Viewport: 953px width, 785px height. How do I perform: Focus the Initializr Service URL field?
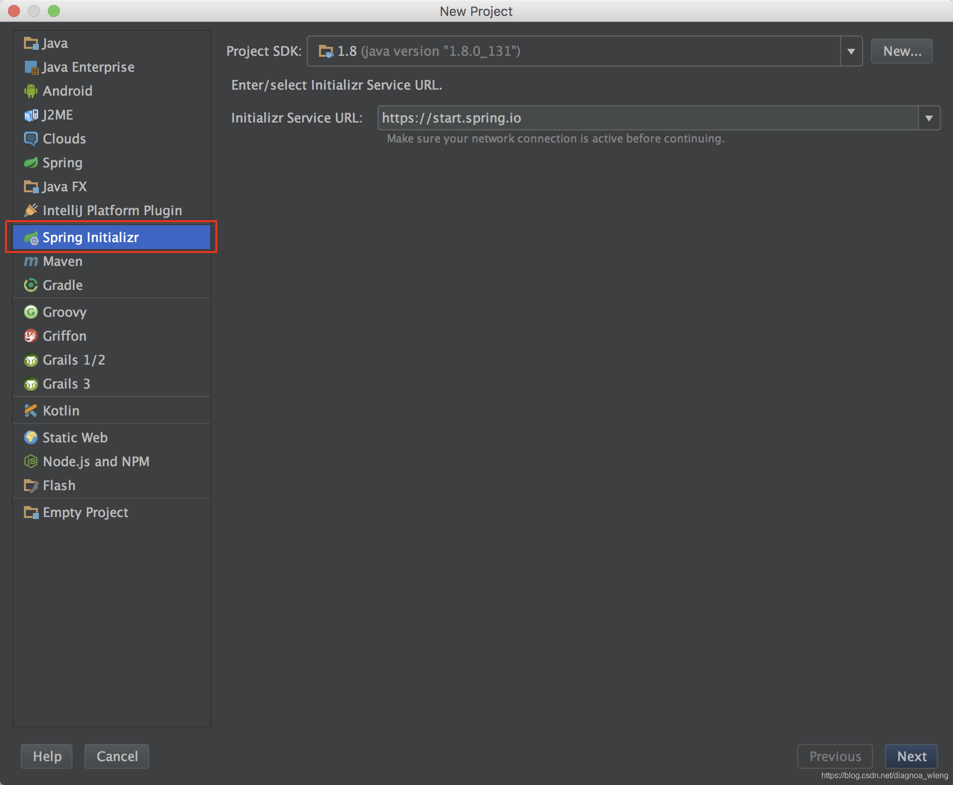click(648, 118)
